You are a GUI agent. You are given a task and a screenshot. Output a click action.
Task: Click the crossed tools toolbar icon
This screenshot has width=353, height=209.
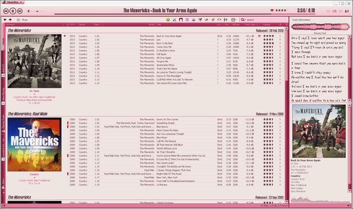pos(174,20)
